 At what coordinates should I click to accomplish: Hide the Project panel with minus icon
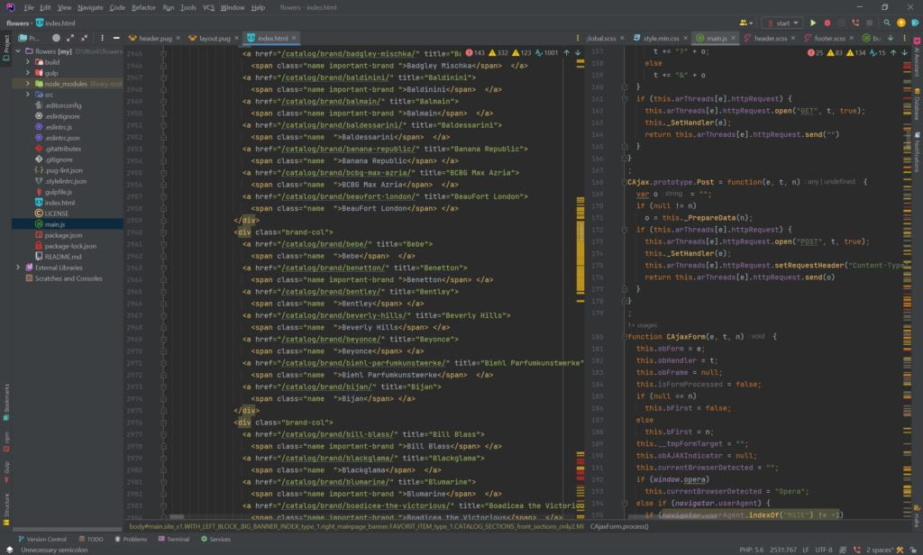[116, 38]
